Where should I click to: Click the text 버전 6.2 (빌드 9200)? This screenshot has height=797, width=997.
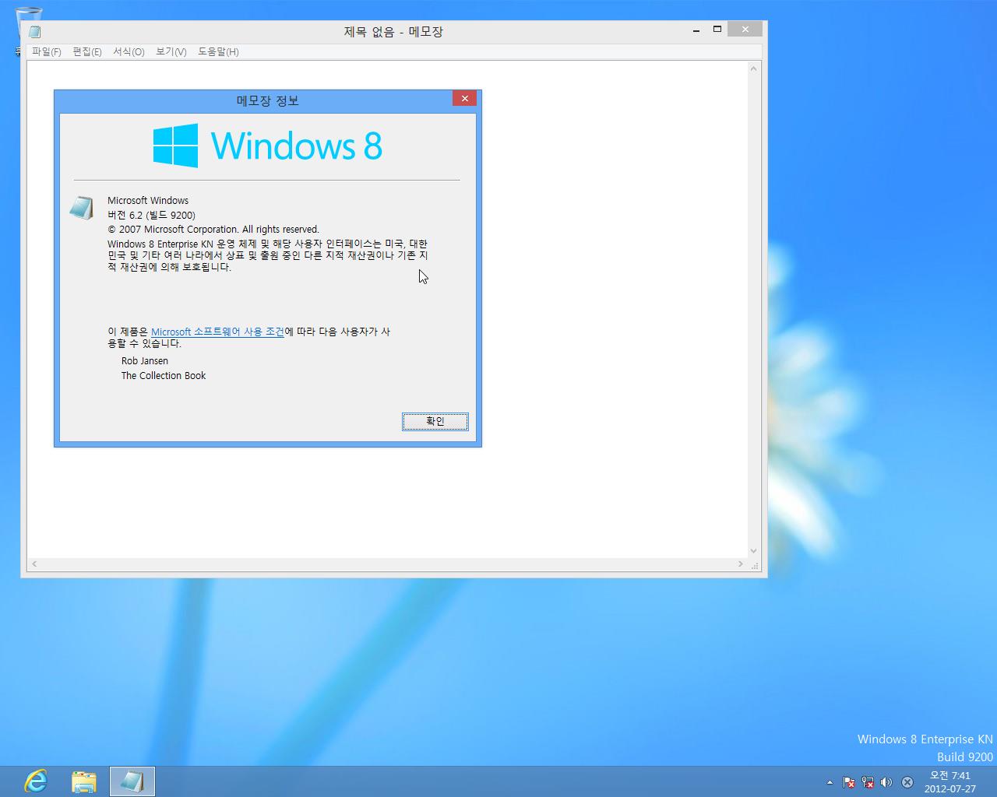[151, 215]
